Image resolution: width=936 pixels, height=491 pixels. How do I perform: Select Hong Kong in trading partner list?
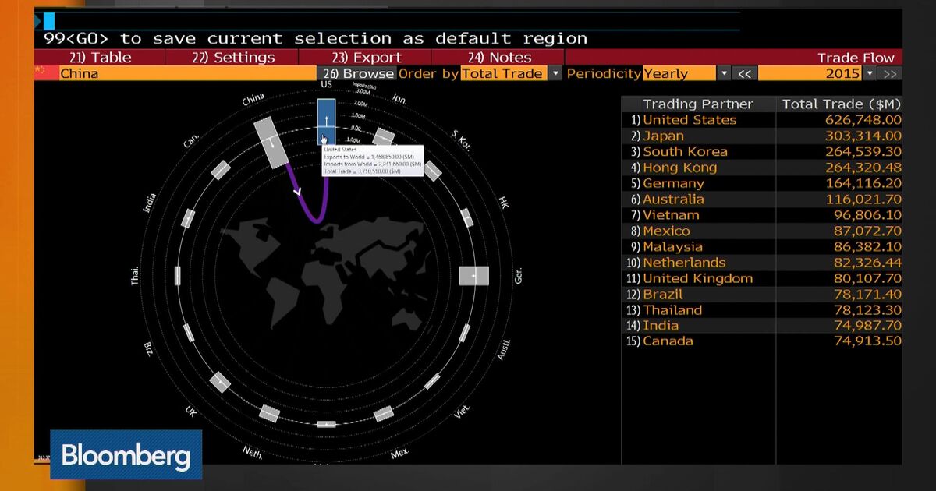pyautogui.click(x=679, y=168)
